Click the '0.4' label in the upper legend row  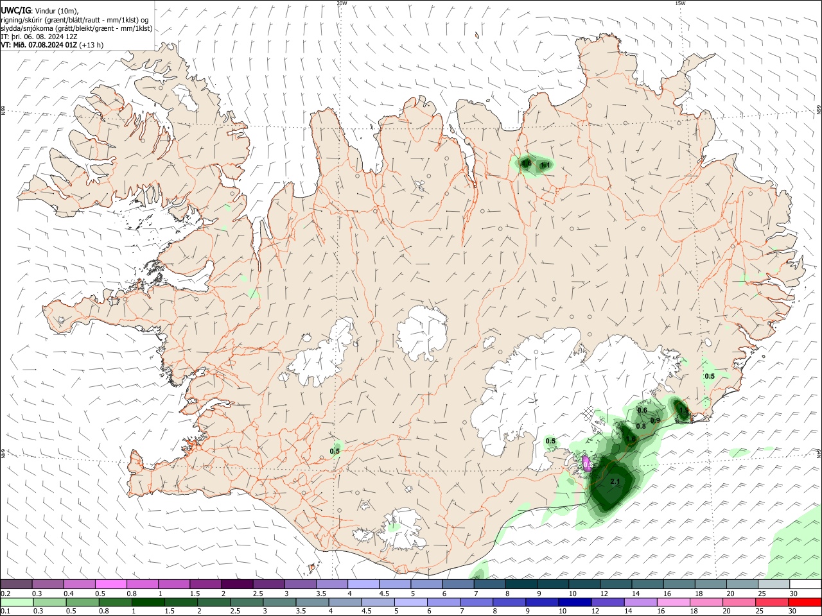click(69, 594)
